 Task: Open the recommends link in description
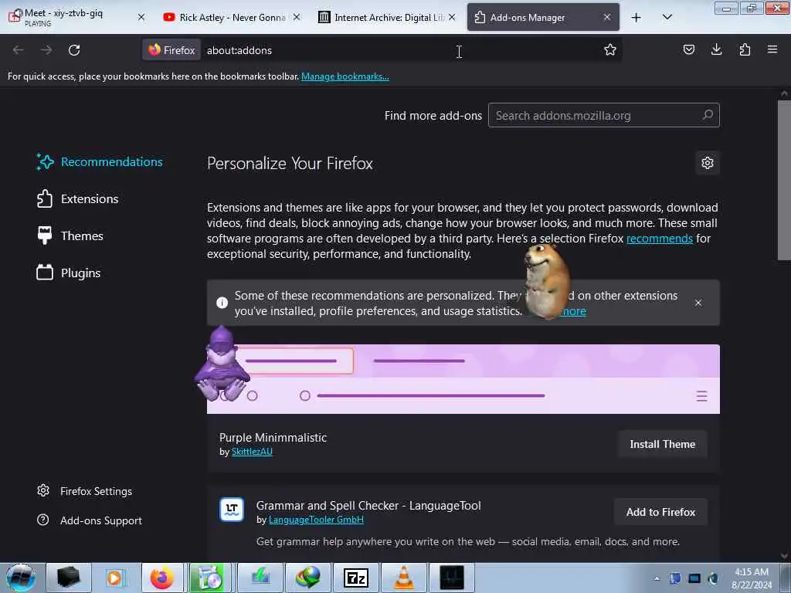[x=660, y=239]
